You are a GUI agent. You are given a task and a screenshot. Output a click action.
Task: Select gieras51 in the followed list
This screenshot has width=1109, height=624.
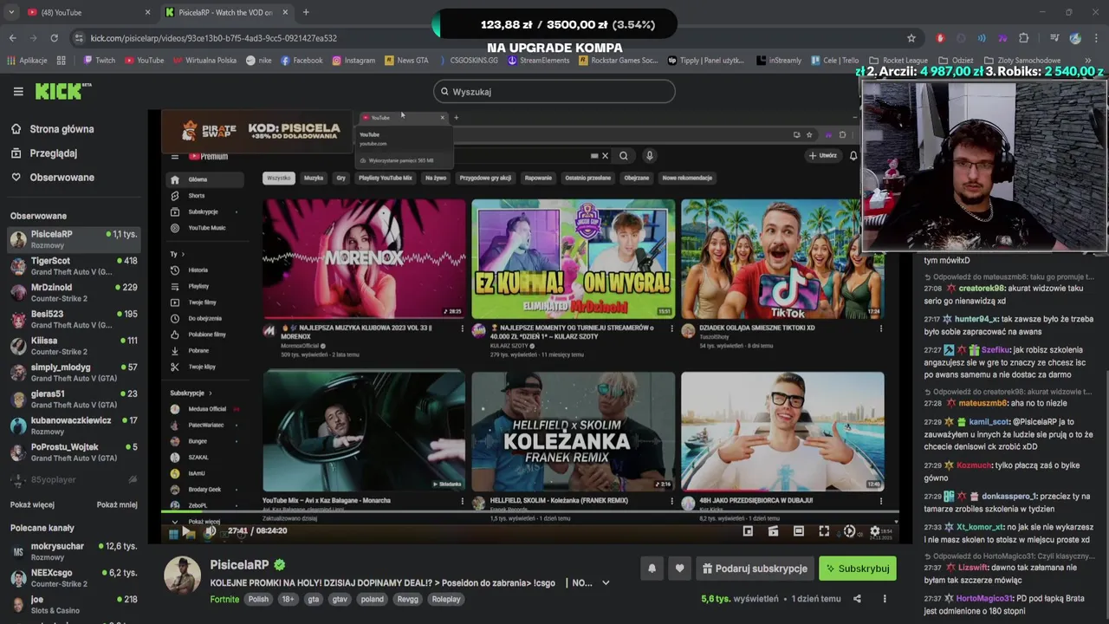click(74, 399)
